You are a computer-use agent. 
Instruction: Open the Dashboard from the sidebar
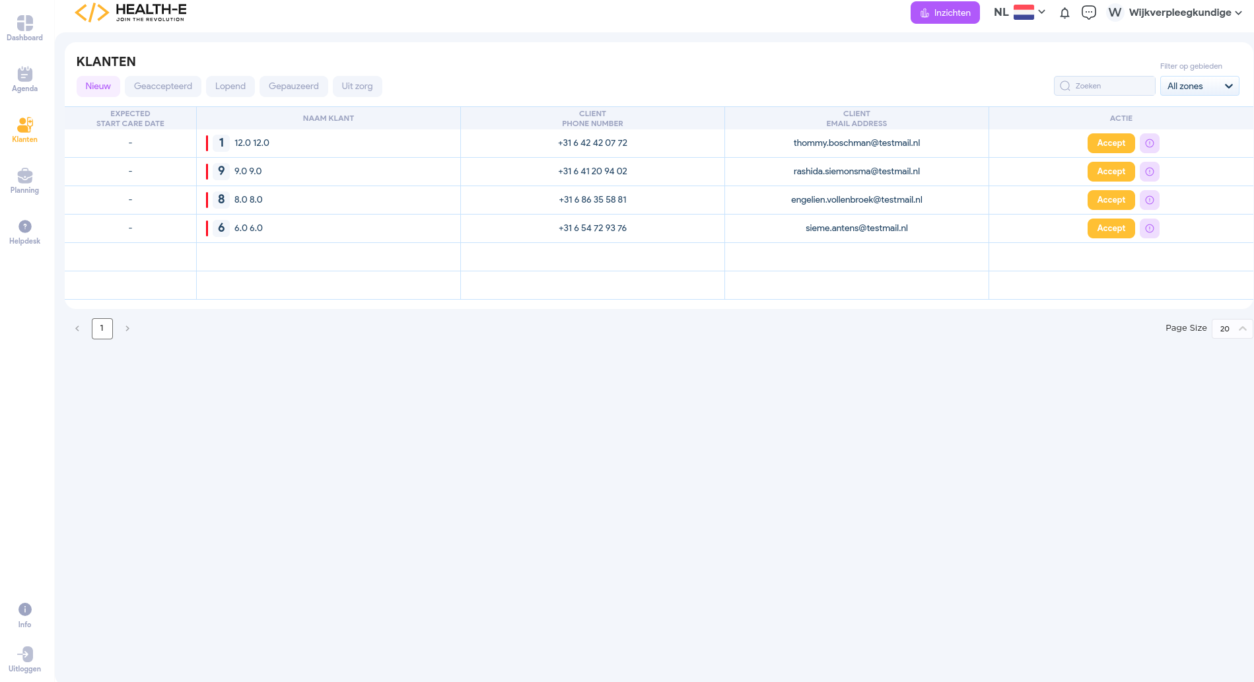pos(24,24)
